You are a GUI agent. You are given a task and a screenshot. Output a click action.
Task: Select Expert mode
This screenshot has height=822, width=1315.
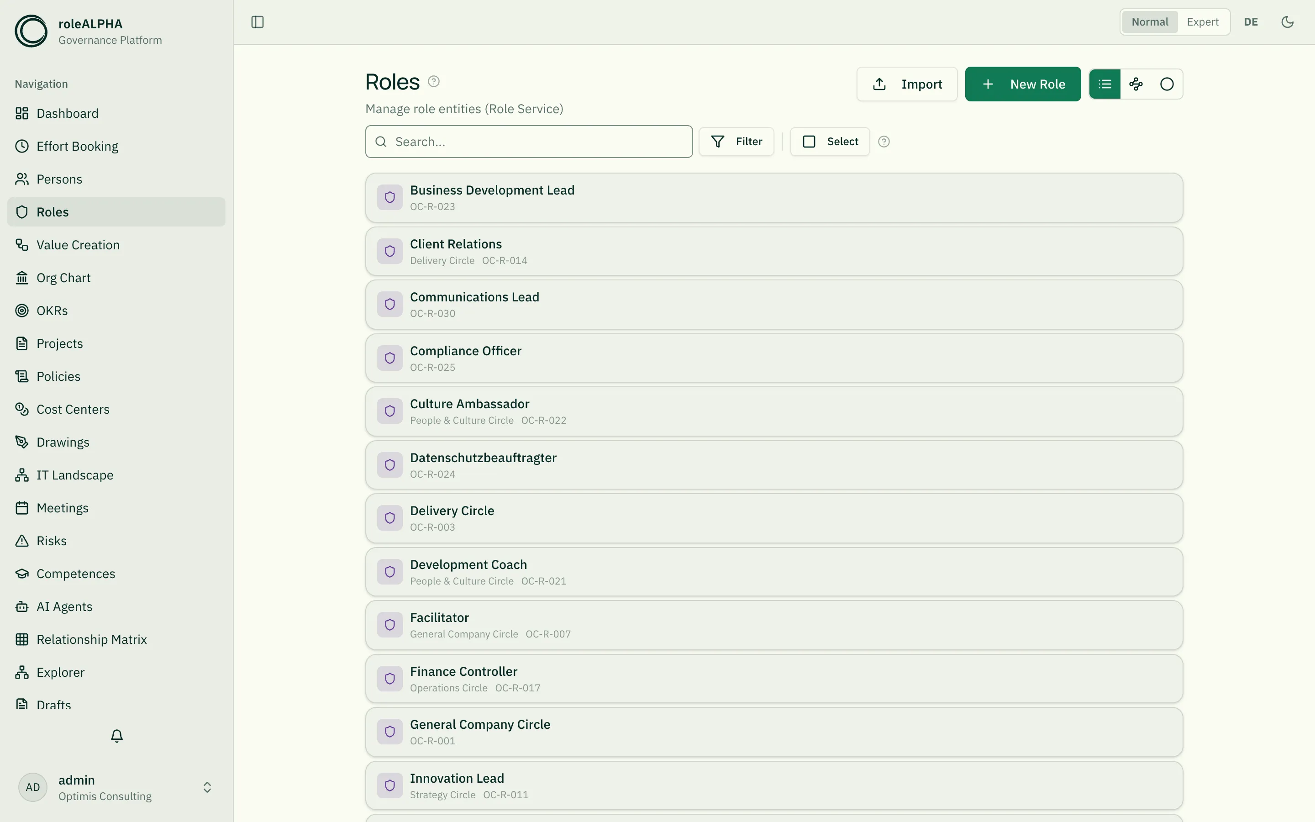point(1203,22)
